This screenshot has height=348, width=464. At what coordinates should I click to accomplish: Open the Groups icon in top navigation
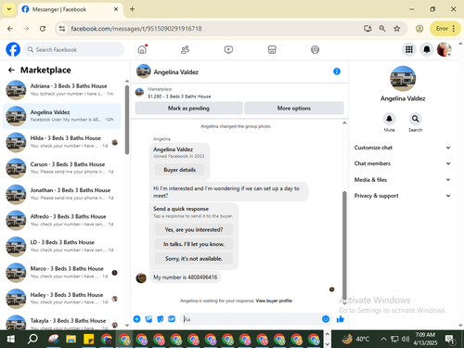click(315, 49)
